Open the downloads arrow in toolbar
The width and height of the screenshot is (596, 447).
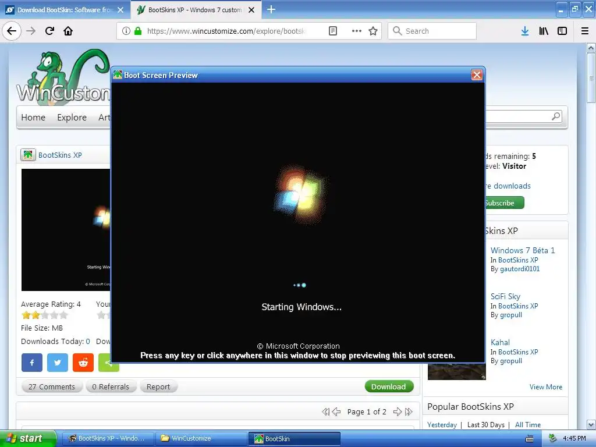tap(525, 31)
